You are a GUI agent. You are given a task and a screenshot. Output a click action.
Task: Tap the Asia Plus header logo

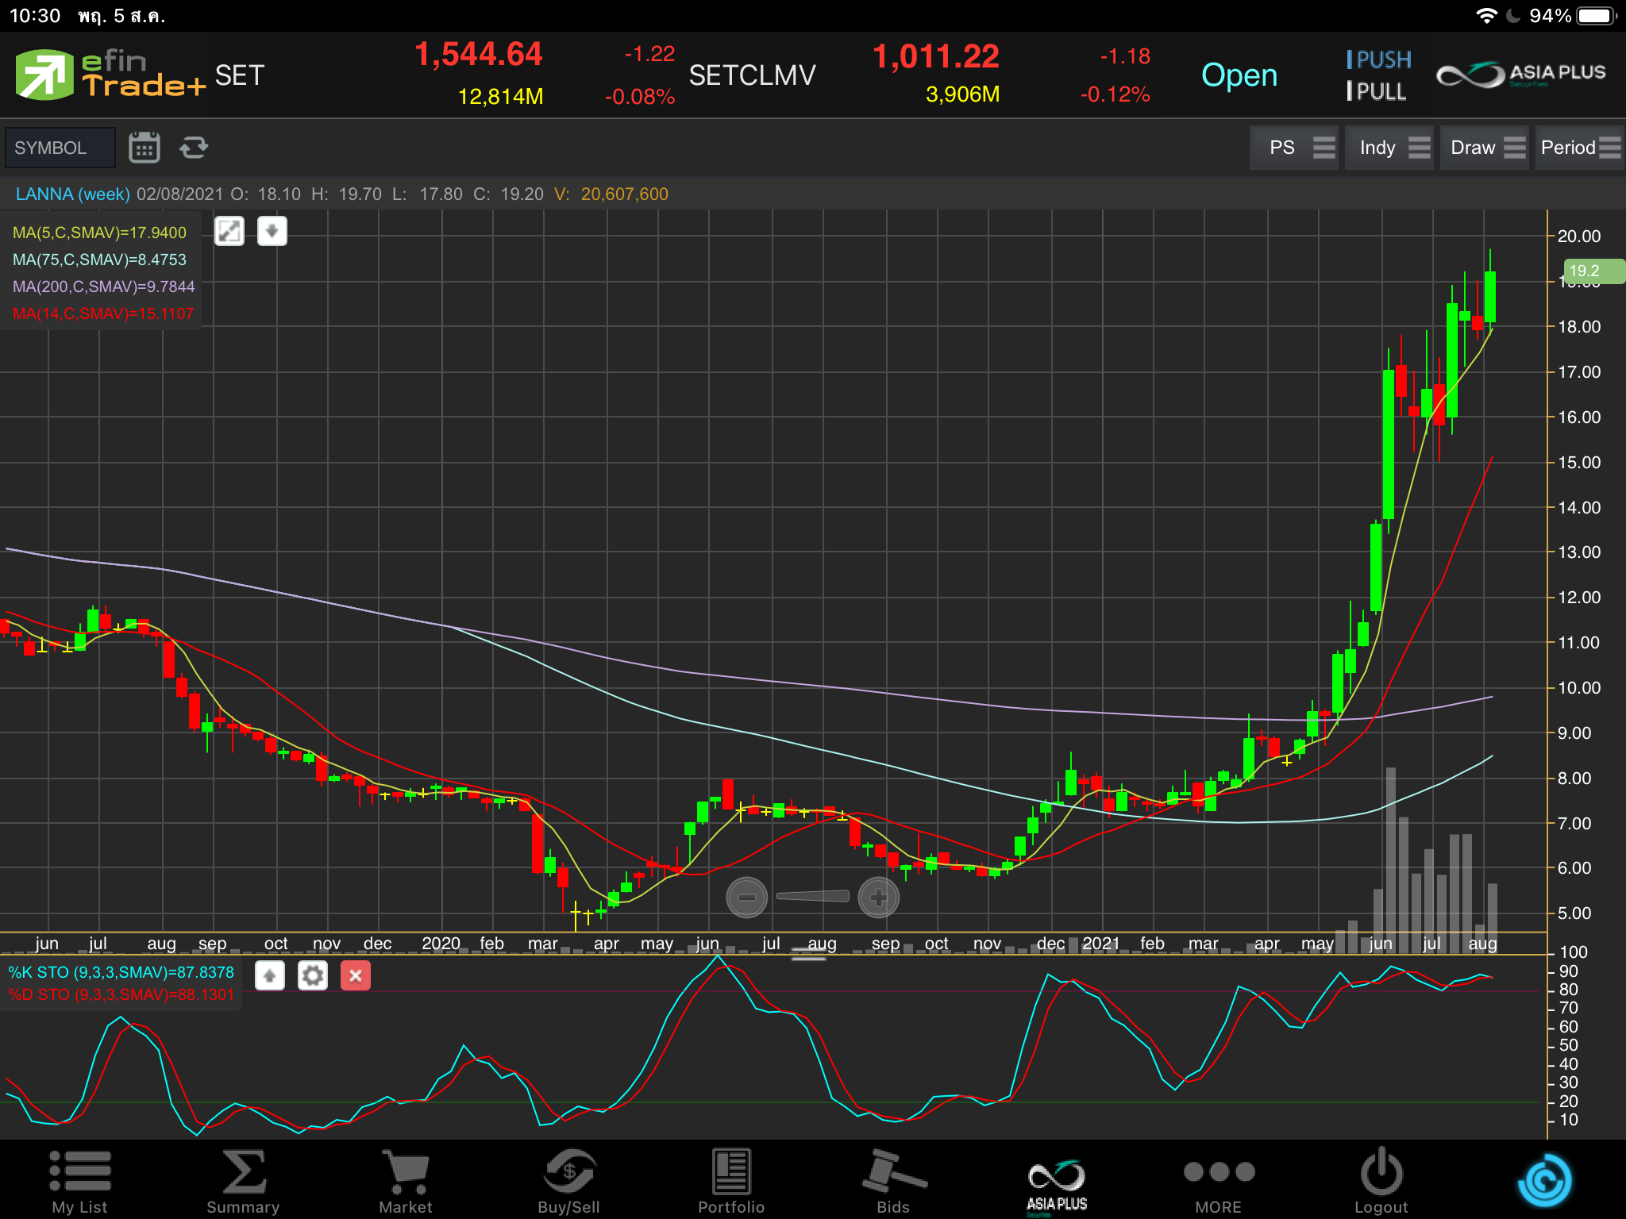pyautogui.click(x=1521, y=75)
